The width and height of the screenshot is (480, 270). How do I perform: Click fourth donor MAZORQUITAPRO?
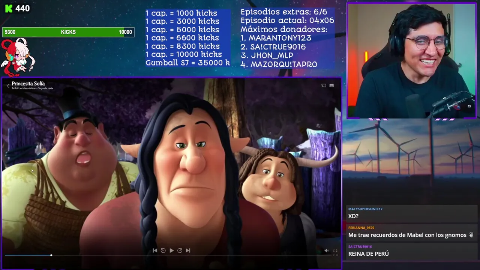coord(279,64)
